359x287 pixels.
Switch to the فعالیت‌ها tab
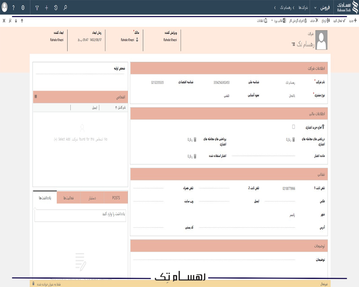click(69, 197)
